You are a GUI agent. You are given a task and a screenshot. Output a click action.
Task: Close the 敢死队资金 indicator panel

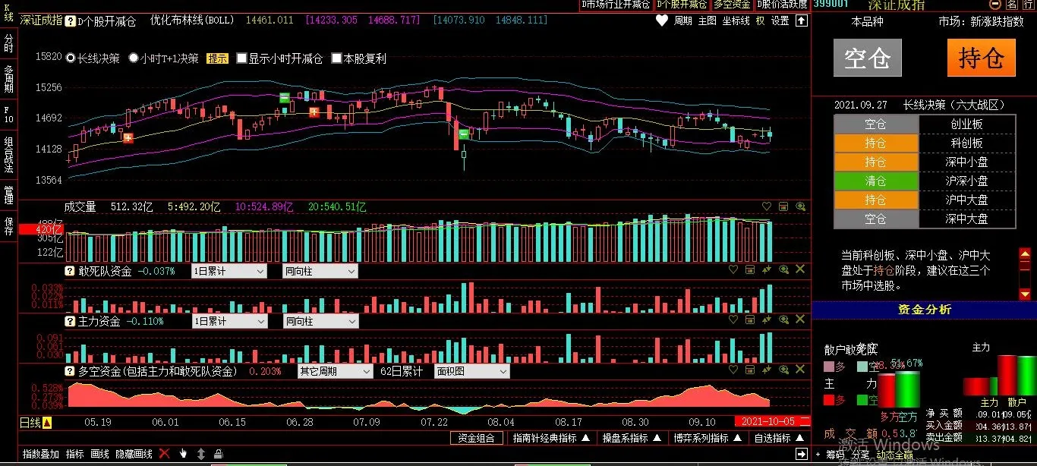click(800, 269)
